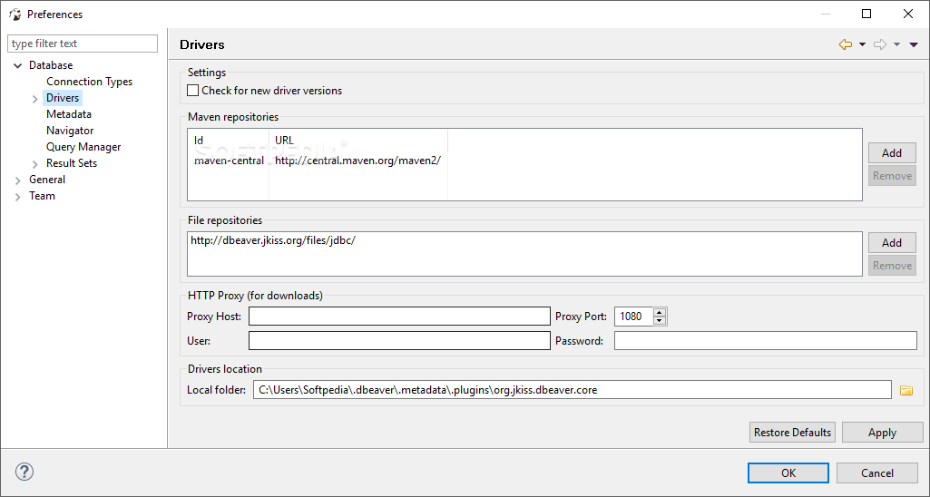The height and width of the screenshot is (497, 930).
Task: Select Result Sets in the tree
Action: click(71, 163)
